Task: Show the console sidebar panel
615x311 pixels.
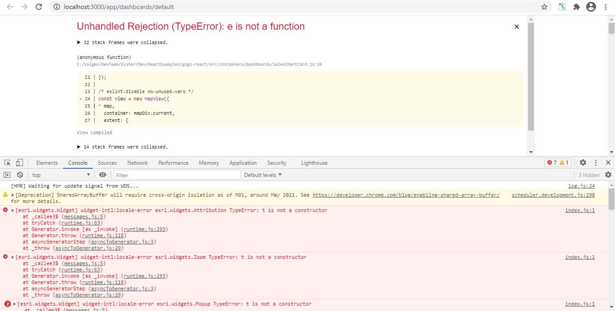Action: coord(7,175)
